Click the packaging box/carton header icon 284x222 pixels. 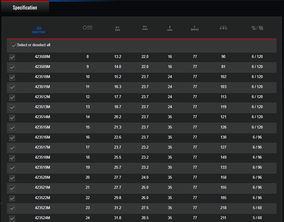(x=257, y=28)
